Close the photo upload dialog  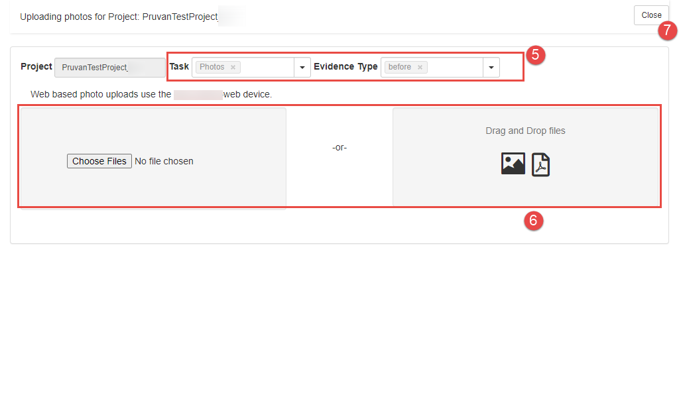pos(650,15)
